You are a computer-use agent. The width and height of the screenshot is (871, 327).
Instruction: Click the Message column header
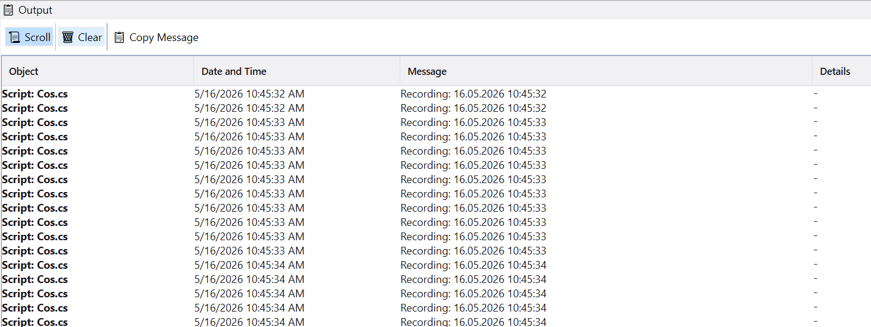tap(606, 71)
